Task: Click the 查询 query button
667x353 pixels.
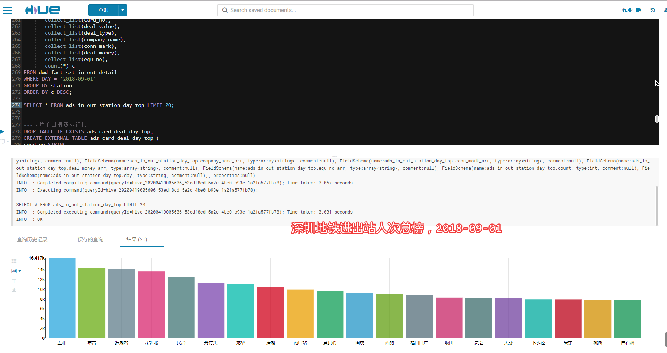Action: (x=103, y=10)
